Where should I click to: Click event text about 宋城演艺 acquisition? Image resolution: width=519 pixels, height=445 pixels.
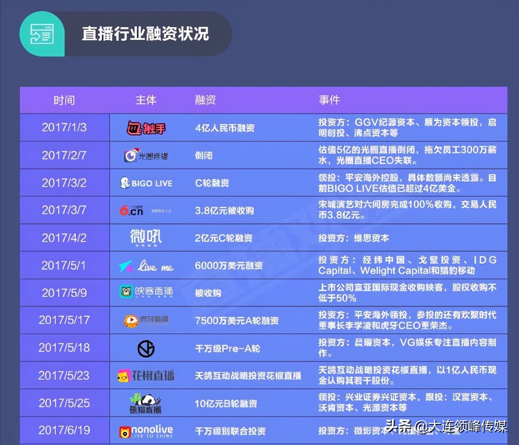click(407, 210)
